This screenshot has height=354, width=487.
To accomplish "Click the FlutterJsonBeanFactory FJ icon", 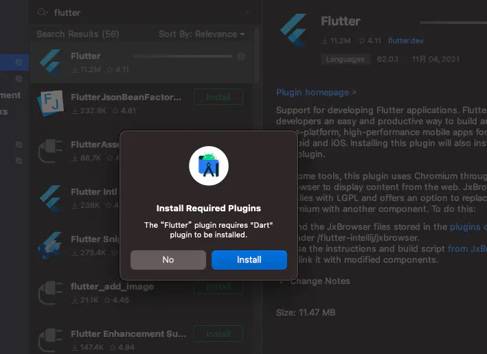I will (x=50, y=104).
